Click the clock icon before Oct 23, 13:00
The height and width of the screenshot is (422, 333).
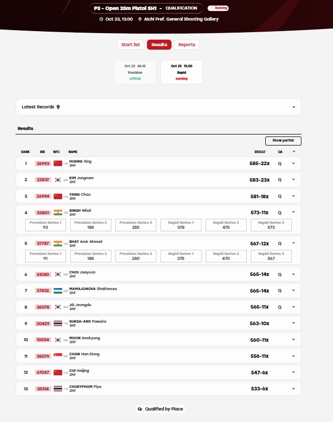(x=101, y=19)
